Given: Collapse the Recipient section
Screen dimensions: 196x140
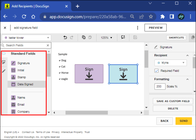Looking at the screenshot, I should [x=187, y=55].
